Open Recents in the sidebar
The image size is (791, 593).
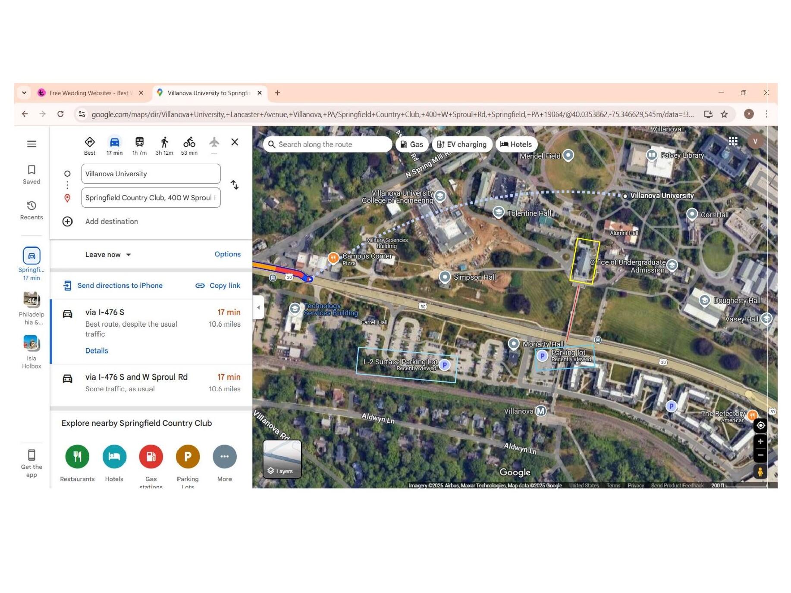point(31,210)
